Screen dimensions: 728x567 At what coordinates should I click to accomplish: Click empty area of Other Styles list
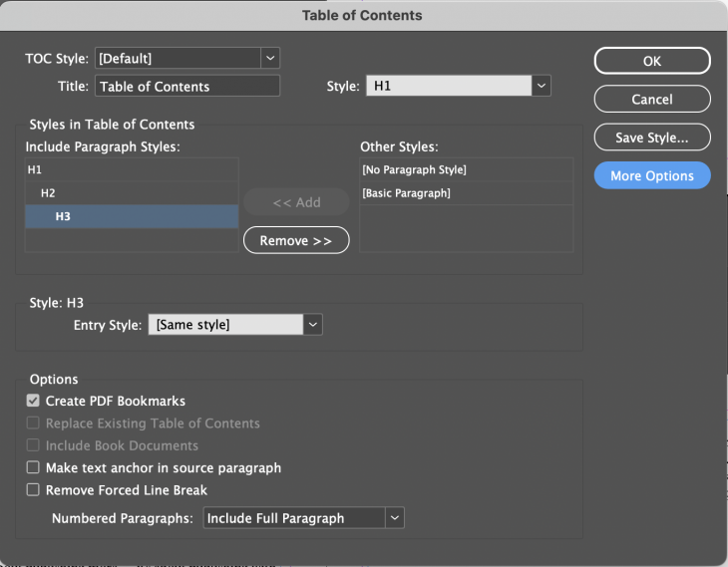pyautogui.click(x=466, y=228)
